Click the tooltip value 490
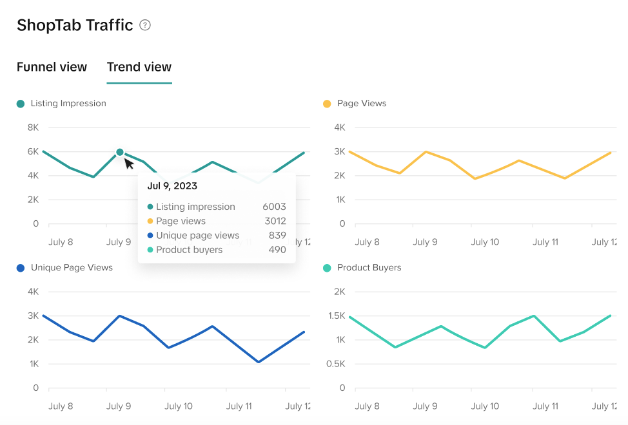The height and width of the screenshot is (425, 628). (277, 249)
